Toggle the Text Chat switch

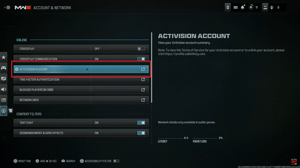pyautogui.click(x=141, y=123)
